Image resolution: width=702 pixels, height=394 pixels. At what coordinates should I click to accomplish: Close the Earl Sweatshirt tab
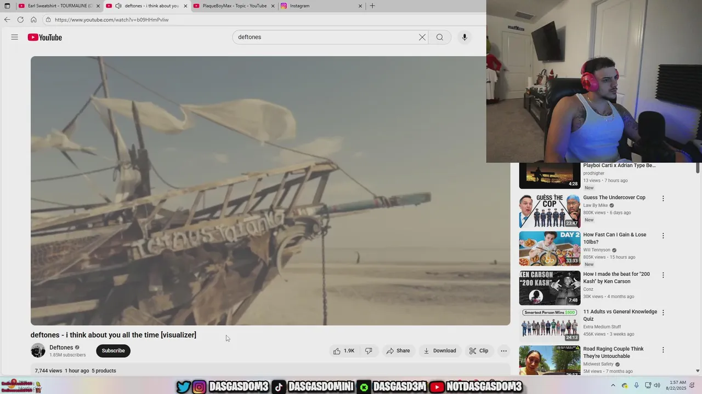click(x=98, y=6)
